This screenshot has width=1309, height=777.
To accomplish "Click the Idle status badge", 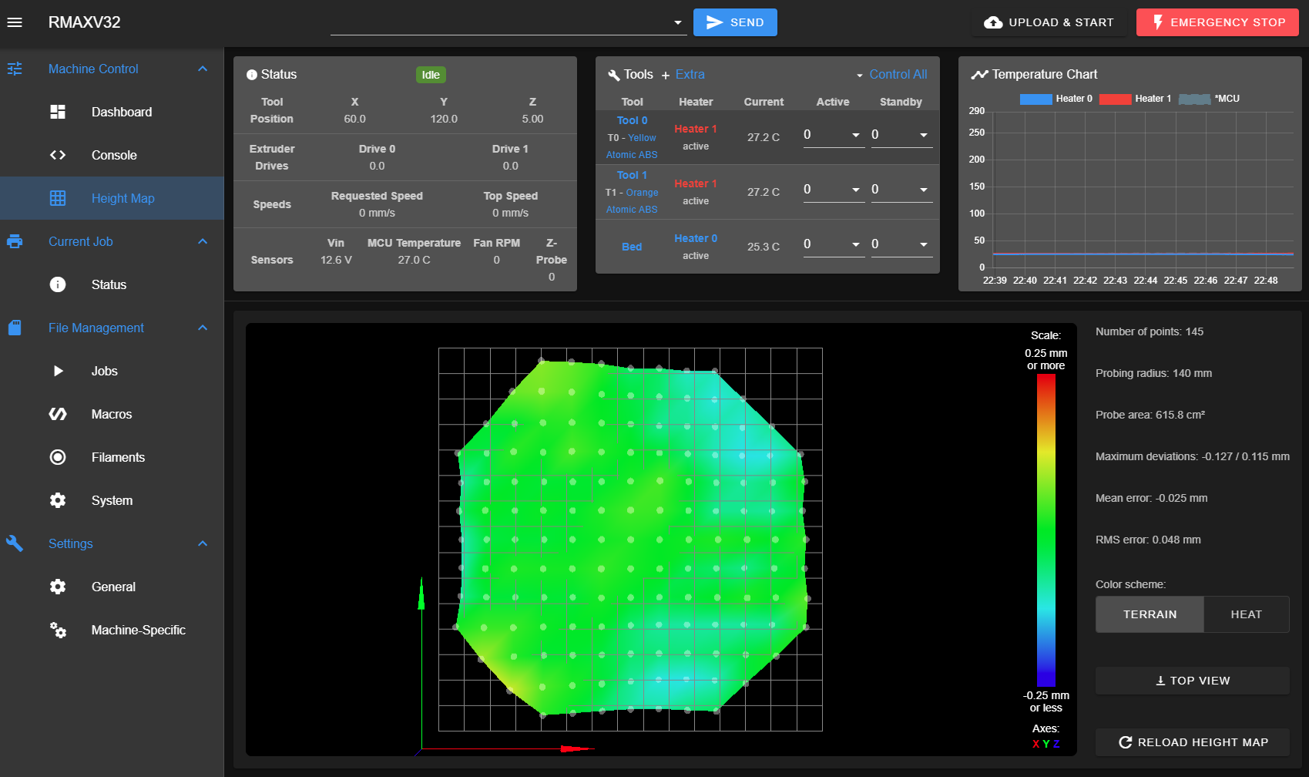I will (x=431, y=75).
